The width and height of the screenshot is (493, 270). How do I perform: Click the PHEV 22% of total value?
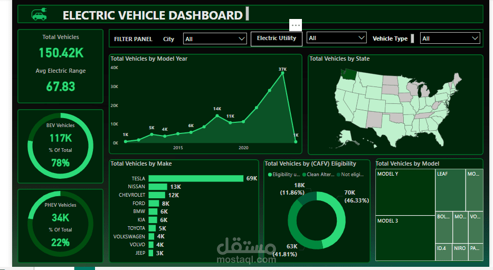(x=60, y=243)
